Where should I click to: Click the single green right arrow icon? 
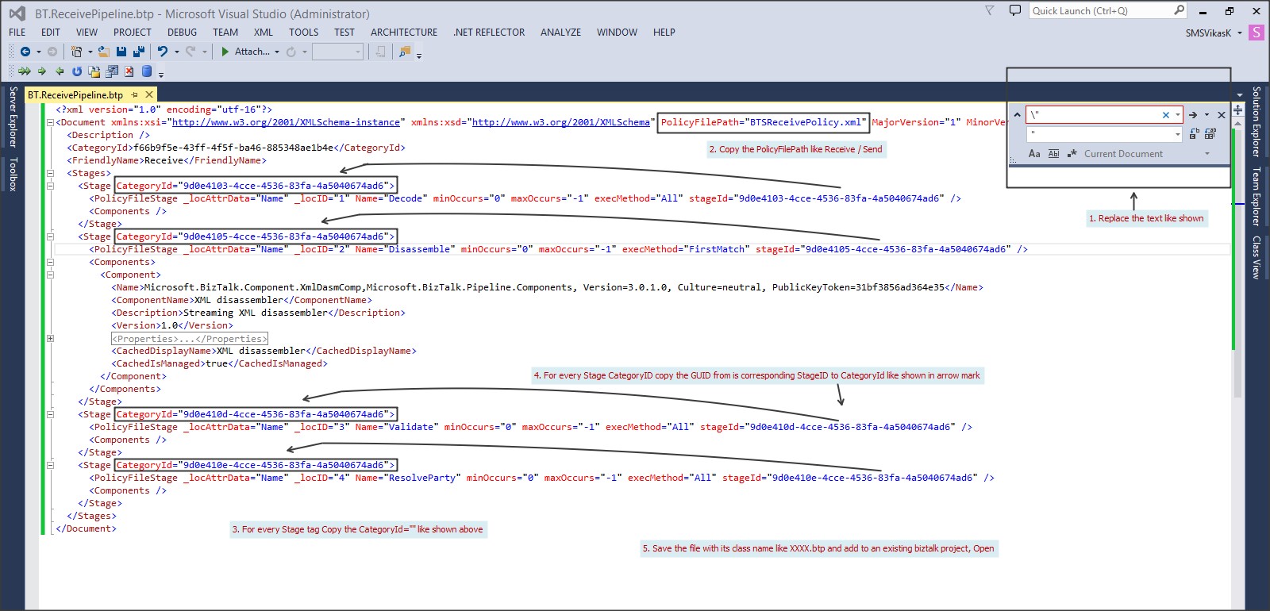click(42, 71)
